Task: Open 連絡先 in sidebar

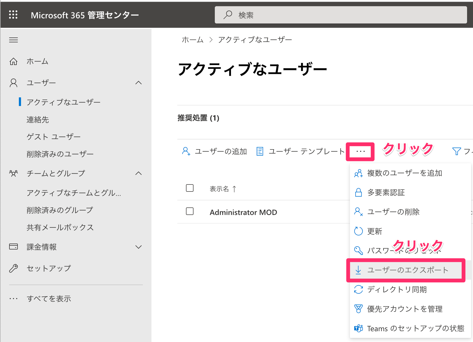Action: [x=38, y=119]
